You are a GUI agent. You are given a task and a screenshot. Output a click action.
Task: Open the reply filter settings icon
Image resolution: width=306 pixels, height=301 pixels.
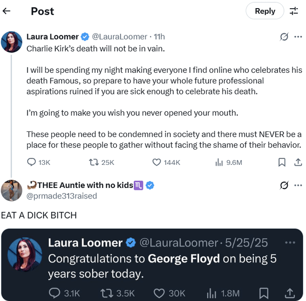[x=294, y=11]
